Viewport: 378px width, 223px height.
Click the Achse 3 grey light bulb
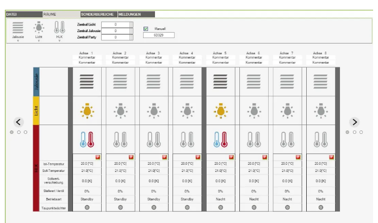(153, 110)
